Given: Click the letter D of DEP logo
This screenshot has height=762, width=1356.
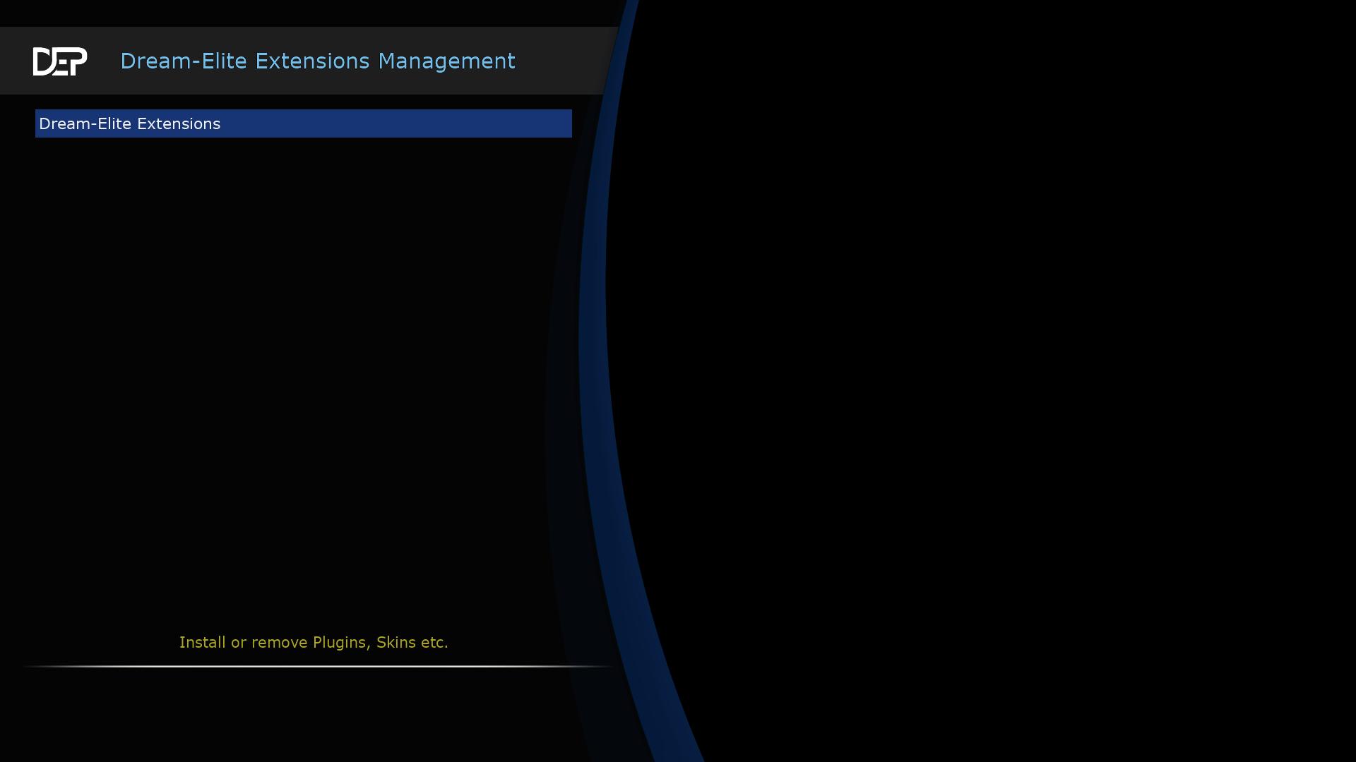Looking at the screenshot, I should [42, 62].
